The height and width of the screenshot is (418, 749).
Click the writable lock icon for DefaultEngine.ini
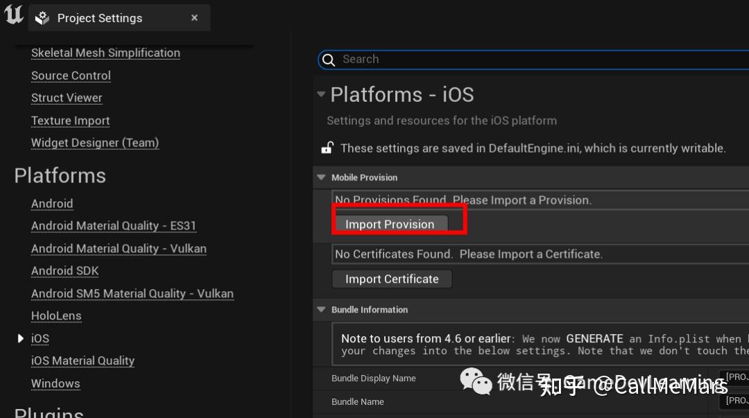click(327, 148)
